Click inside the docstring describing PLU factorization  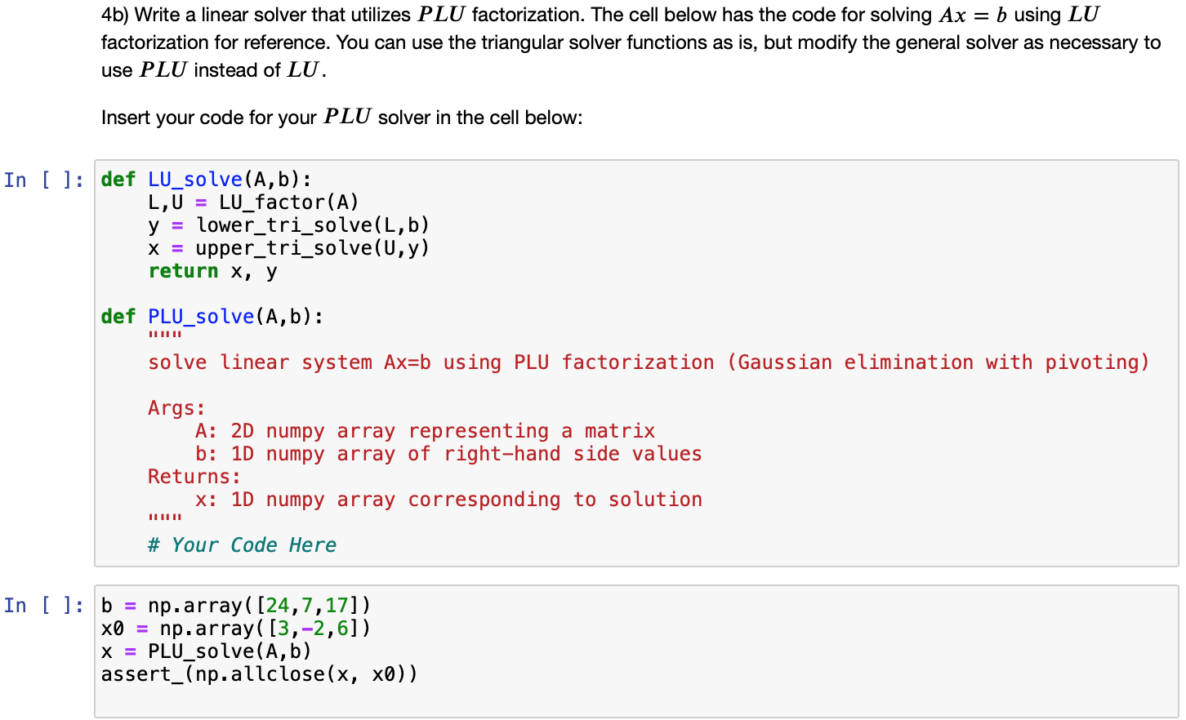490,362
